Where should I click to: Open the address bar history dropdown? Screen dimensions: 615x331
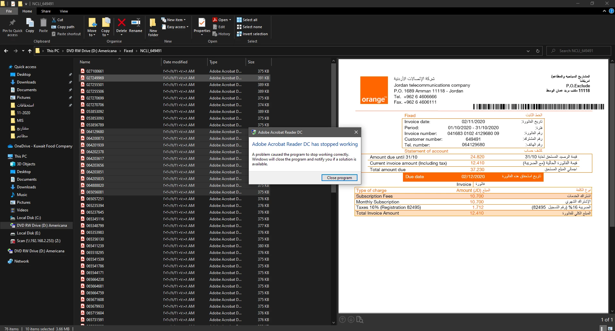pyautogui.click(x=528, y=51)
